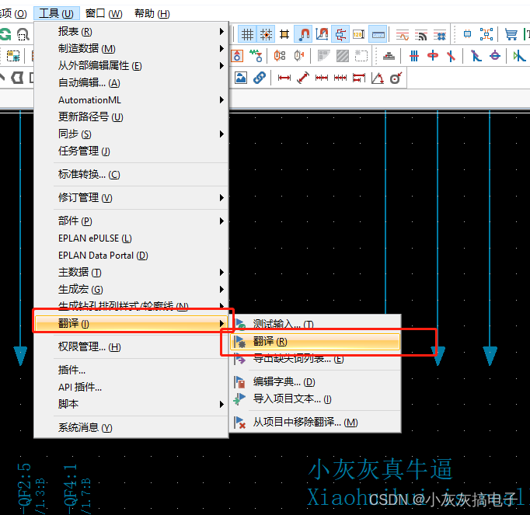Select canvas text 小灰灰真牛逼

(380, 469)
